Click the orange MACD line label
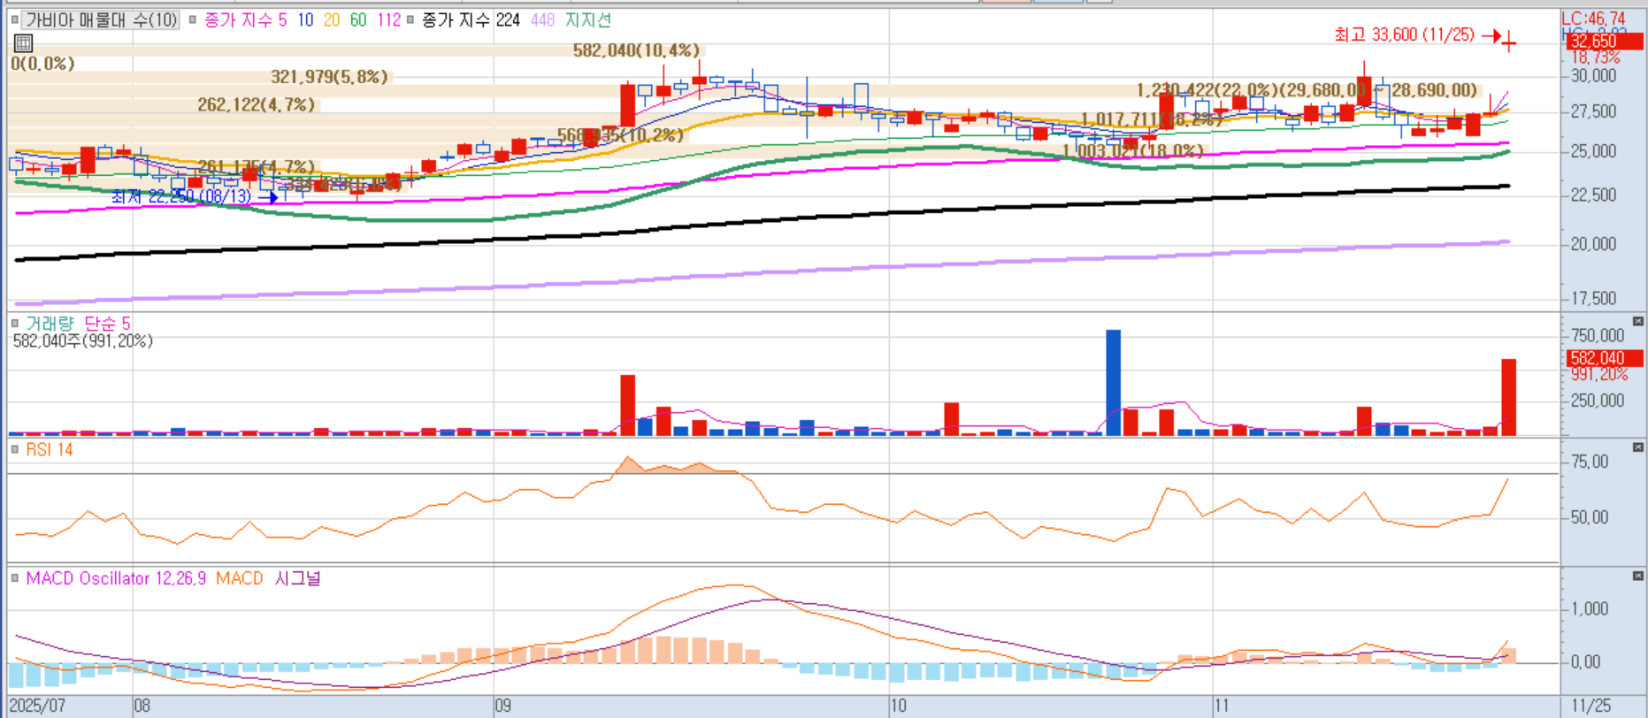Image resolution: width=1648 pixels, height=718 pixels. pyautogui.click(x=240, y=578)
